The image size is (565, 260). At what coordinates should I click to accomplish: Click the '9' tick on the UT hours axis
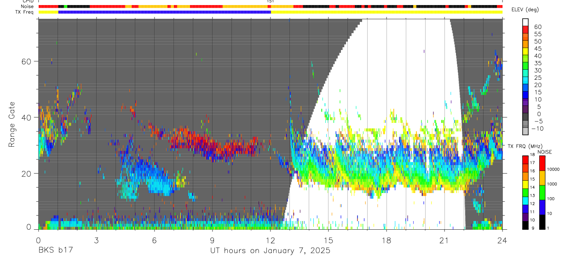point(212,240)
